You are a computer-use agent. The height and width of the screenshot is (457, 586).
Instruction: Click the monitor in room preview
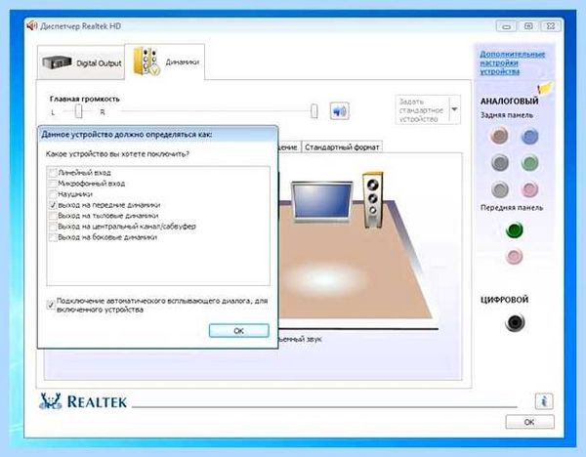[321, 201]
